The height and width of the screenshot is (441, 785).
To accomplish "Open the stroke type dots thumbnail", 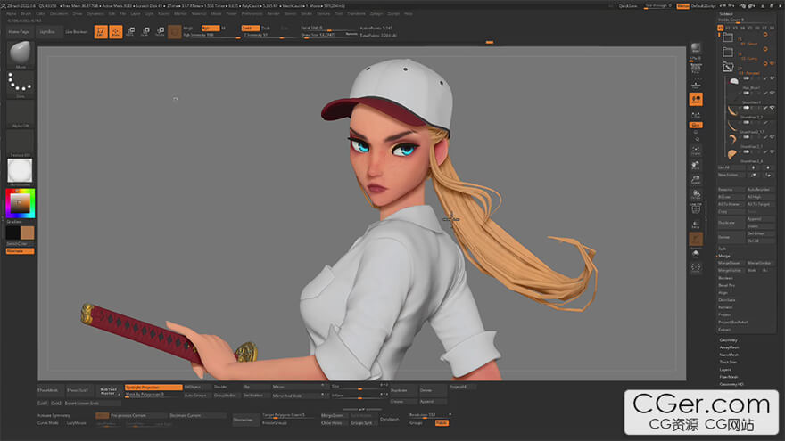I will (x=20, y=84).
